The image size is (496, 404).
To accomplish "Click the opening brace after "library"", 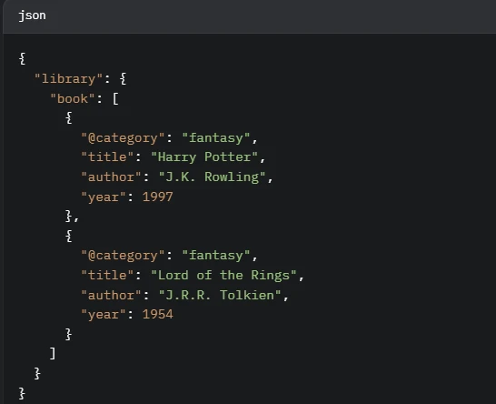I will [123, 78].
